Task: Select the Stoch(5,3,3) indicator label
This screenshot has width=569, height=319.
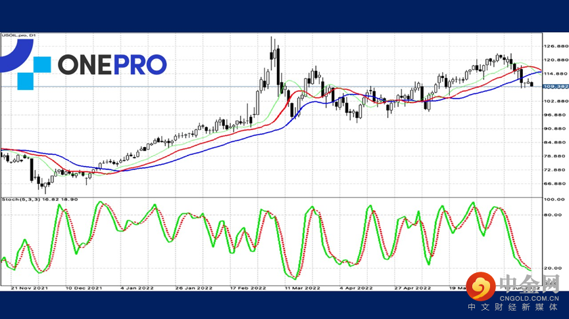Action: 39,199
